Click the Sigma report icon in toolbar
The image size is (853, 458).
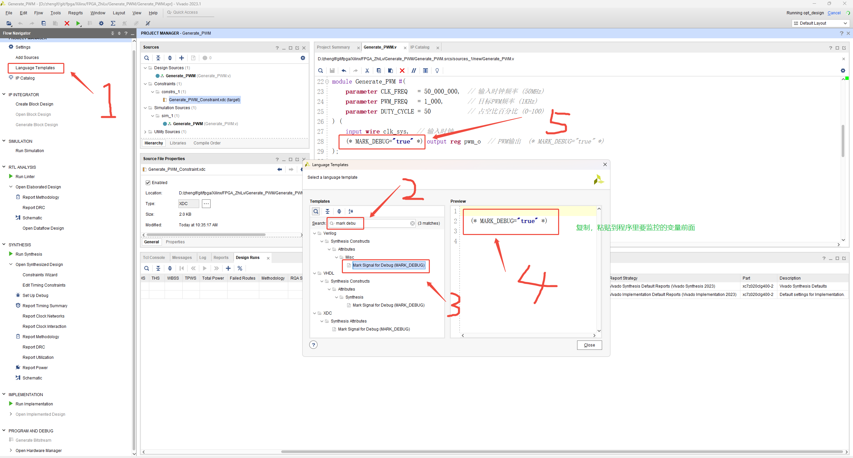(x=113, y=23)
